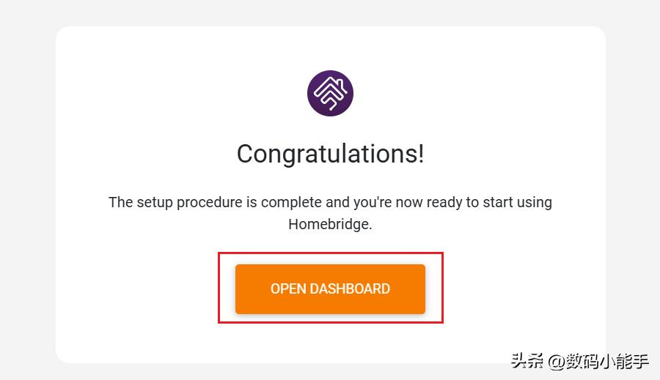Open the dashboard with the orange button
Screen dimensions: 660x380
(x=330, y=288)
